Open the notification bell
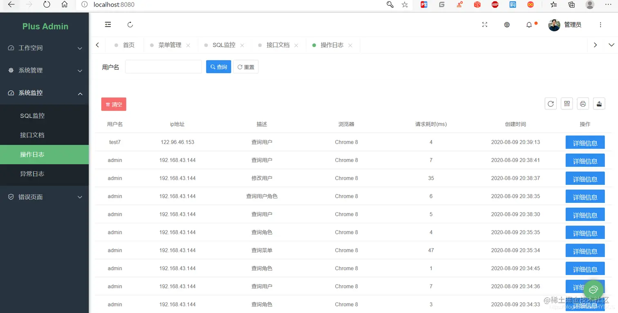The width and height of the screenshot is (618, 313). click(x=529, y=24)
